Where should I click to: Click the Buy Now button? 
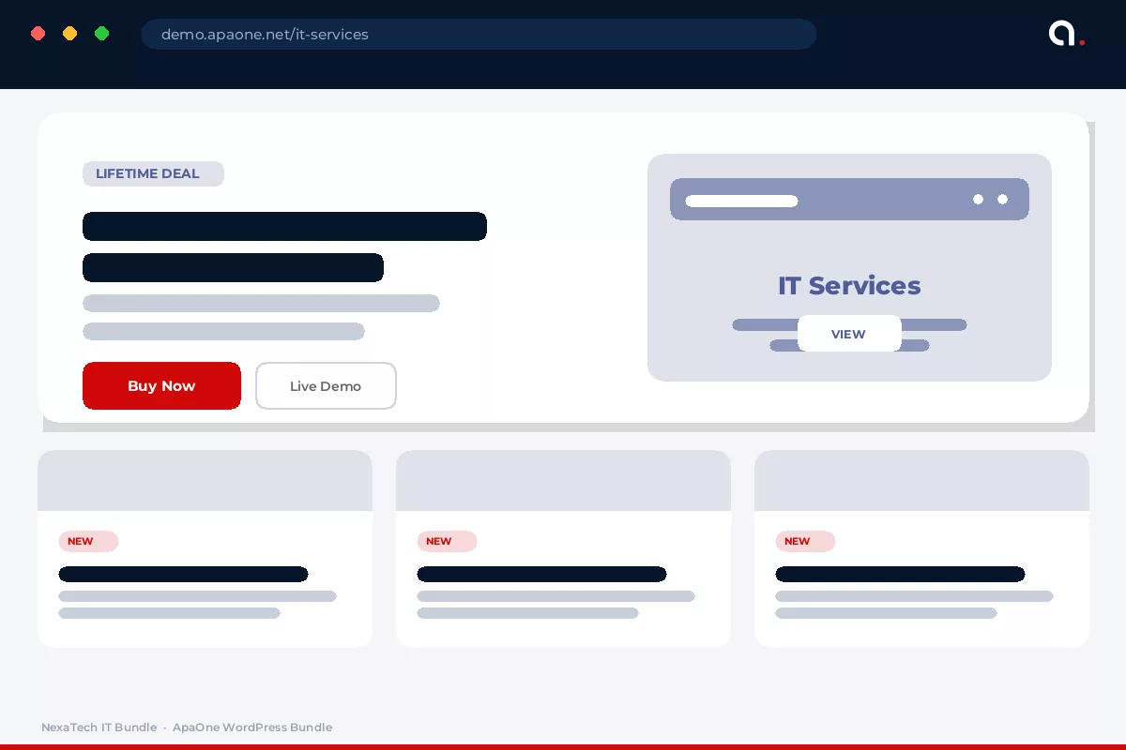pos(161,385)
